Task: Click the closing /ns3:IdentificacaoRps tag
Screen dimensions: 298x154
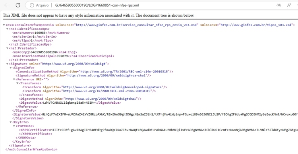Action: pyautogui.click(x=30, y=44)
